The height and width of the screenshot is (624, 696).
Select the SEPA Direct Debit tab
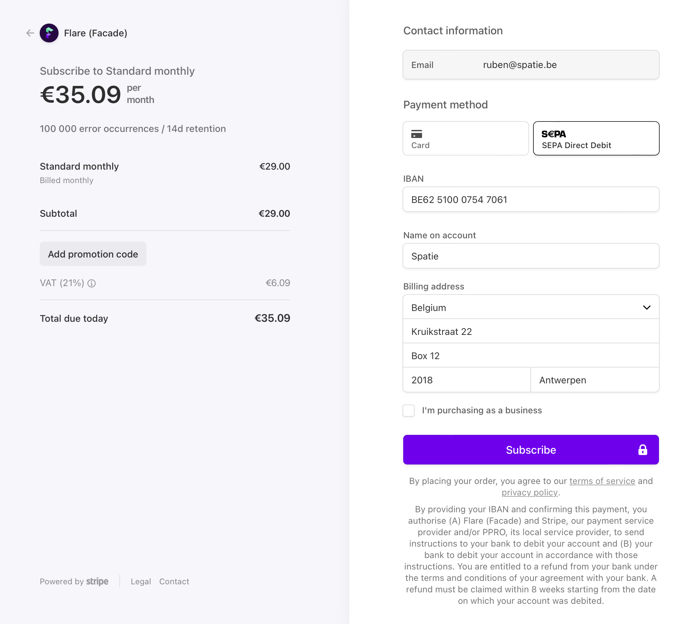pos(596,138)
